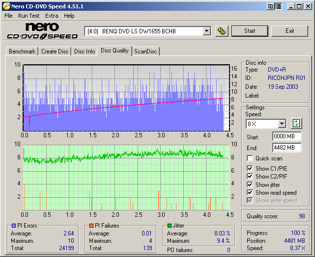This screenshot has height=257, width=315.
Task: Switch to the Disc Info tab
Action: pyautogui.click(x=85, y=51)
